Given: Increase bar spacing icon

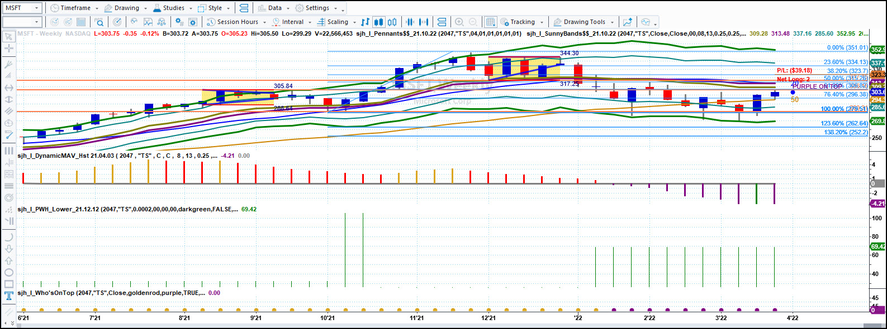Looking at the screenshot, I should pyautogui.click(x=425, y=22).
